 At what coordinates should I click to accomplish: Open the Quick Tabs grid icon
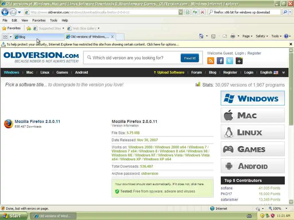tap(5, 37)
